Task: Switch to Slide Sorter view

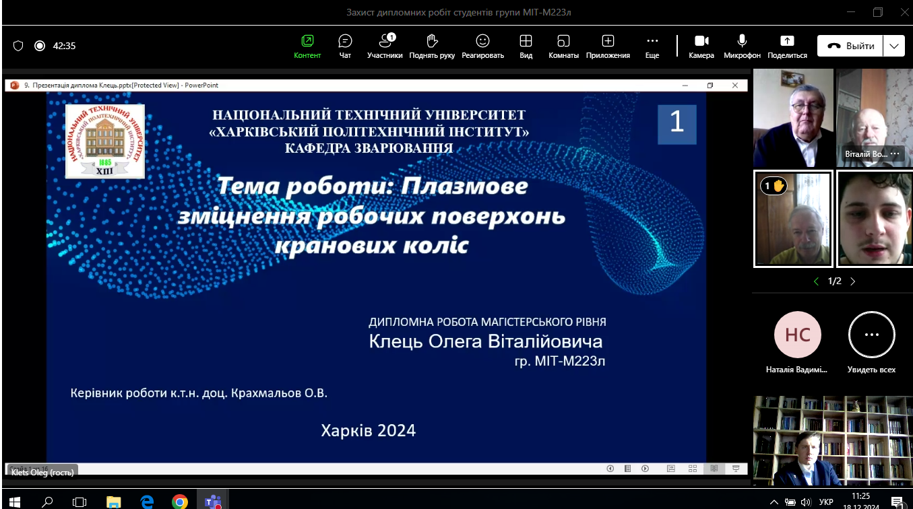Action: (693, 469)
